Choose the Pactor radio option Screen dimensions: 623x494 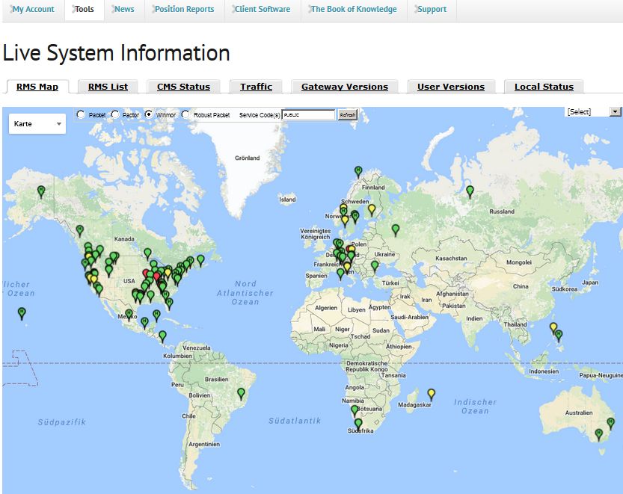(x=114, y=115)
